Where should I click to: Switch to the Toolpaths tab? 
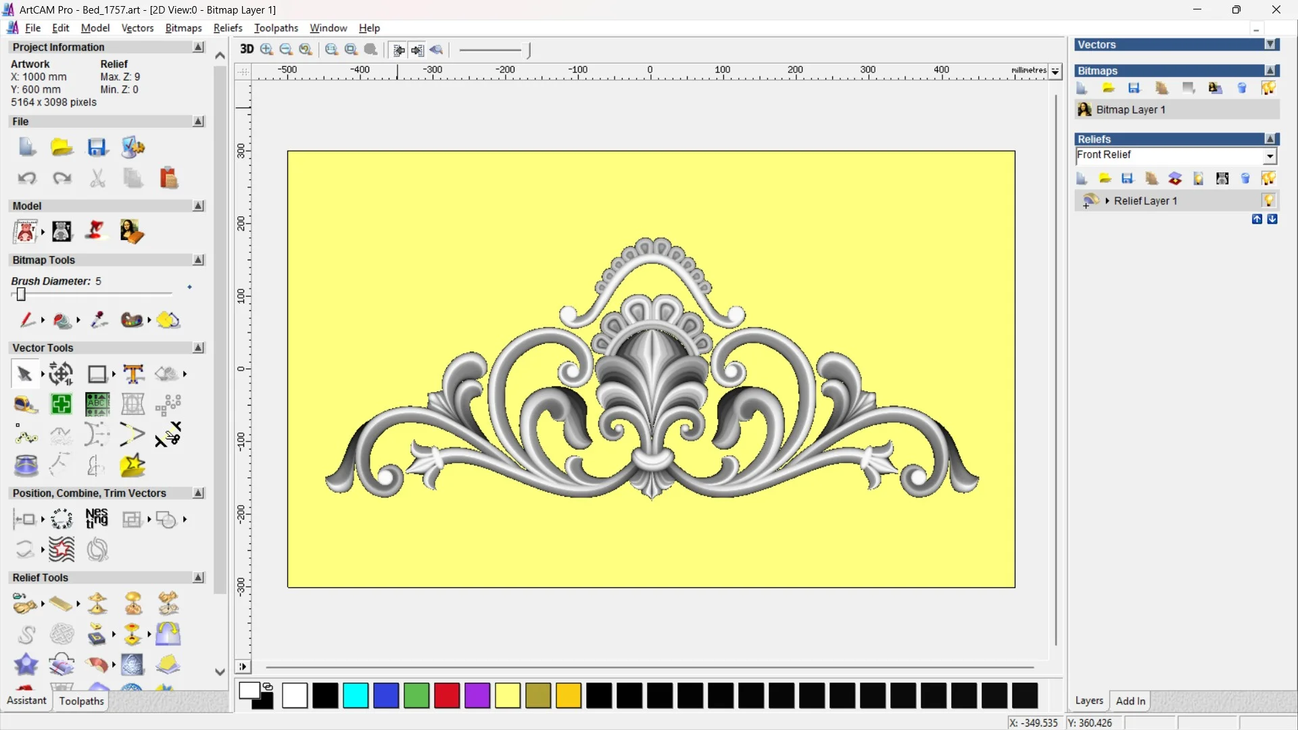81,701
